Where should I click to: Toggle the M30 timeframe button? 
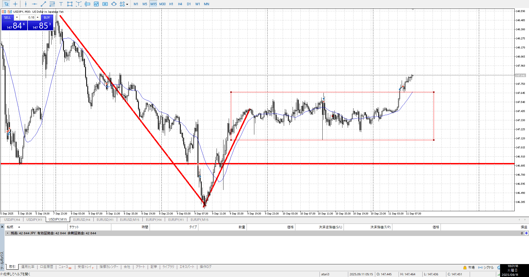[162, 4]
